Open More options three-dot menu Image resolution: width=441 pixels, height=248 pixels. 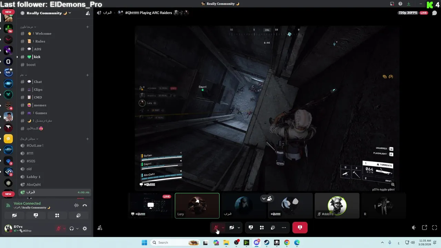(x=284, y=227)
